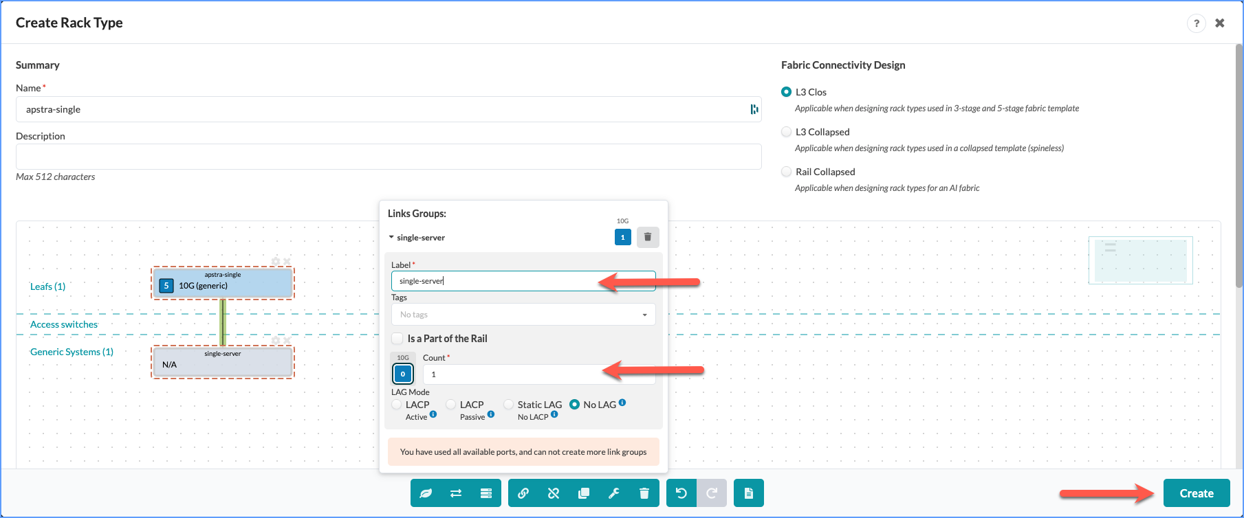Click the Generic Systems (1) label
1244x518 pixels.
point(72,352)
